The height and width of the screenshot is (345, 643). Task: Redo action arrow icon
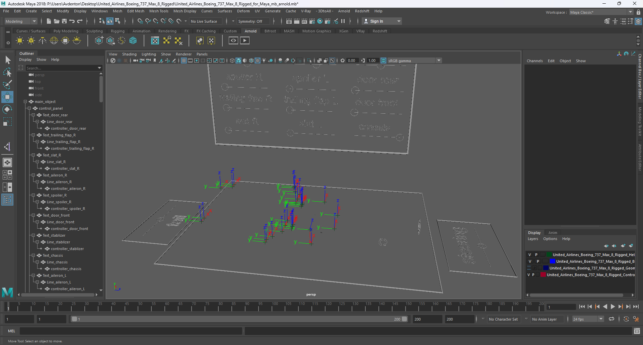pyautogui.click(x=80, y=21)
